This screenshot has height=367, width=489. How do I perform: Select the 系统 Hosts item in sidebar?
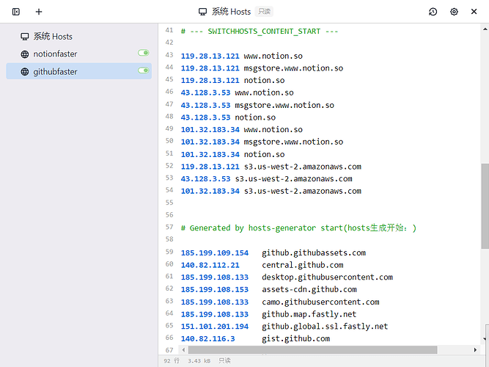click(79, 37)
